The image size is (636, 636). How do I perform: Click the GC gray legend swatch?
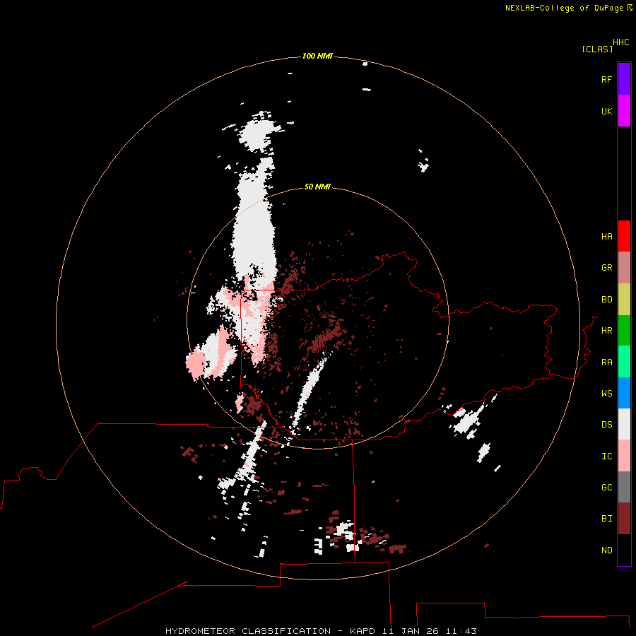point(624,487)
